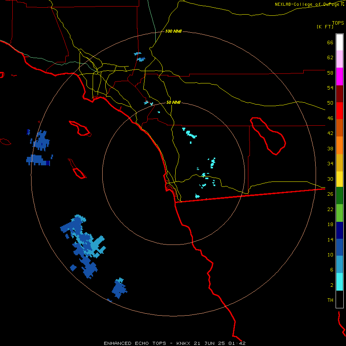This screenshot has width=346, height=346.
Task: Click the '10' legend value
Action: coord(330,255)
